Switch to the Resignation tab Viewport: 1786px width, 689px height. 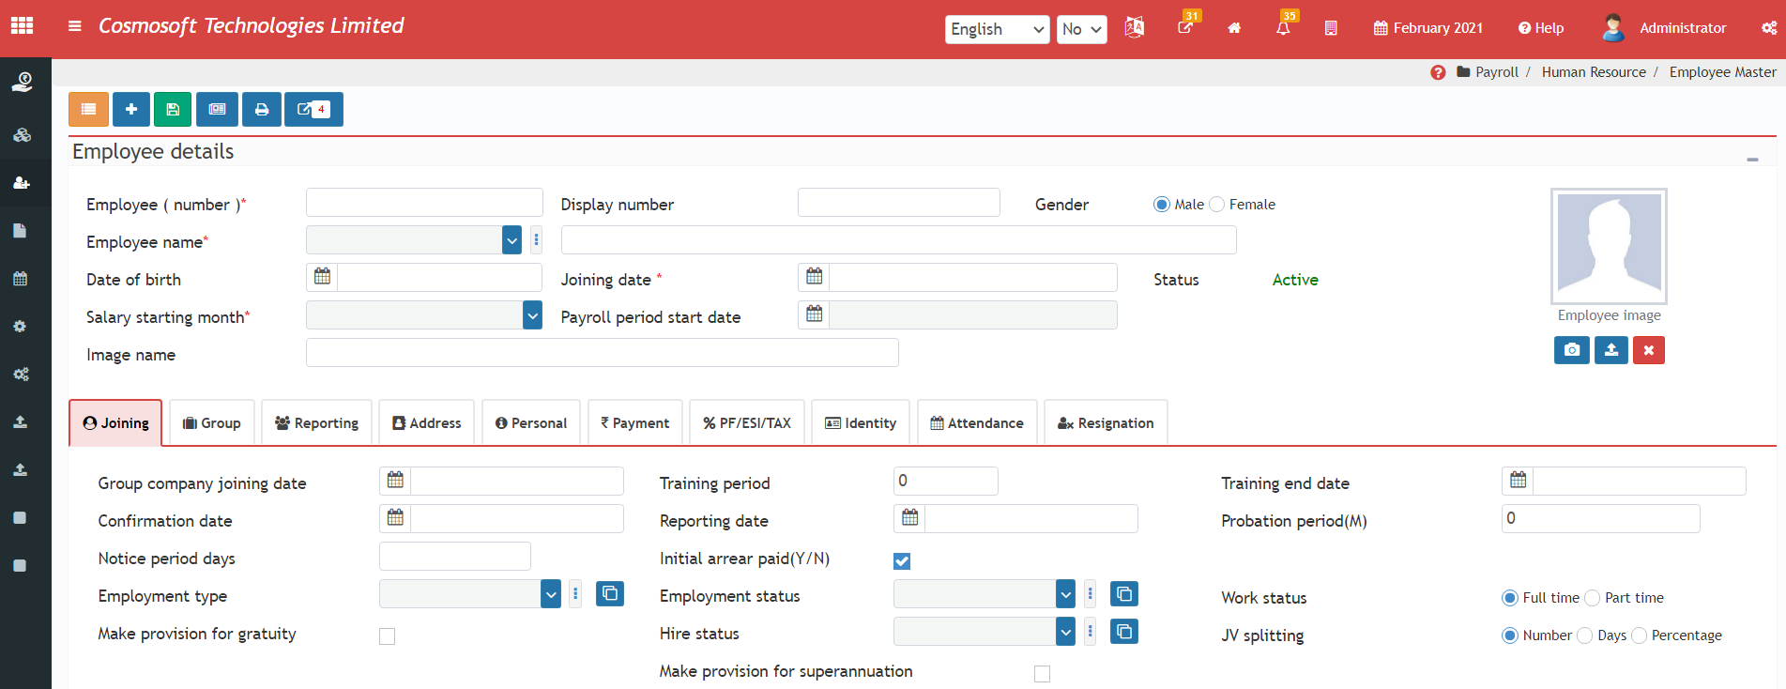coord(1106,422)
